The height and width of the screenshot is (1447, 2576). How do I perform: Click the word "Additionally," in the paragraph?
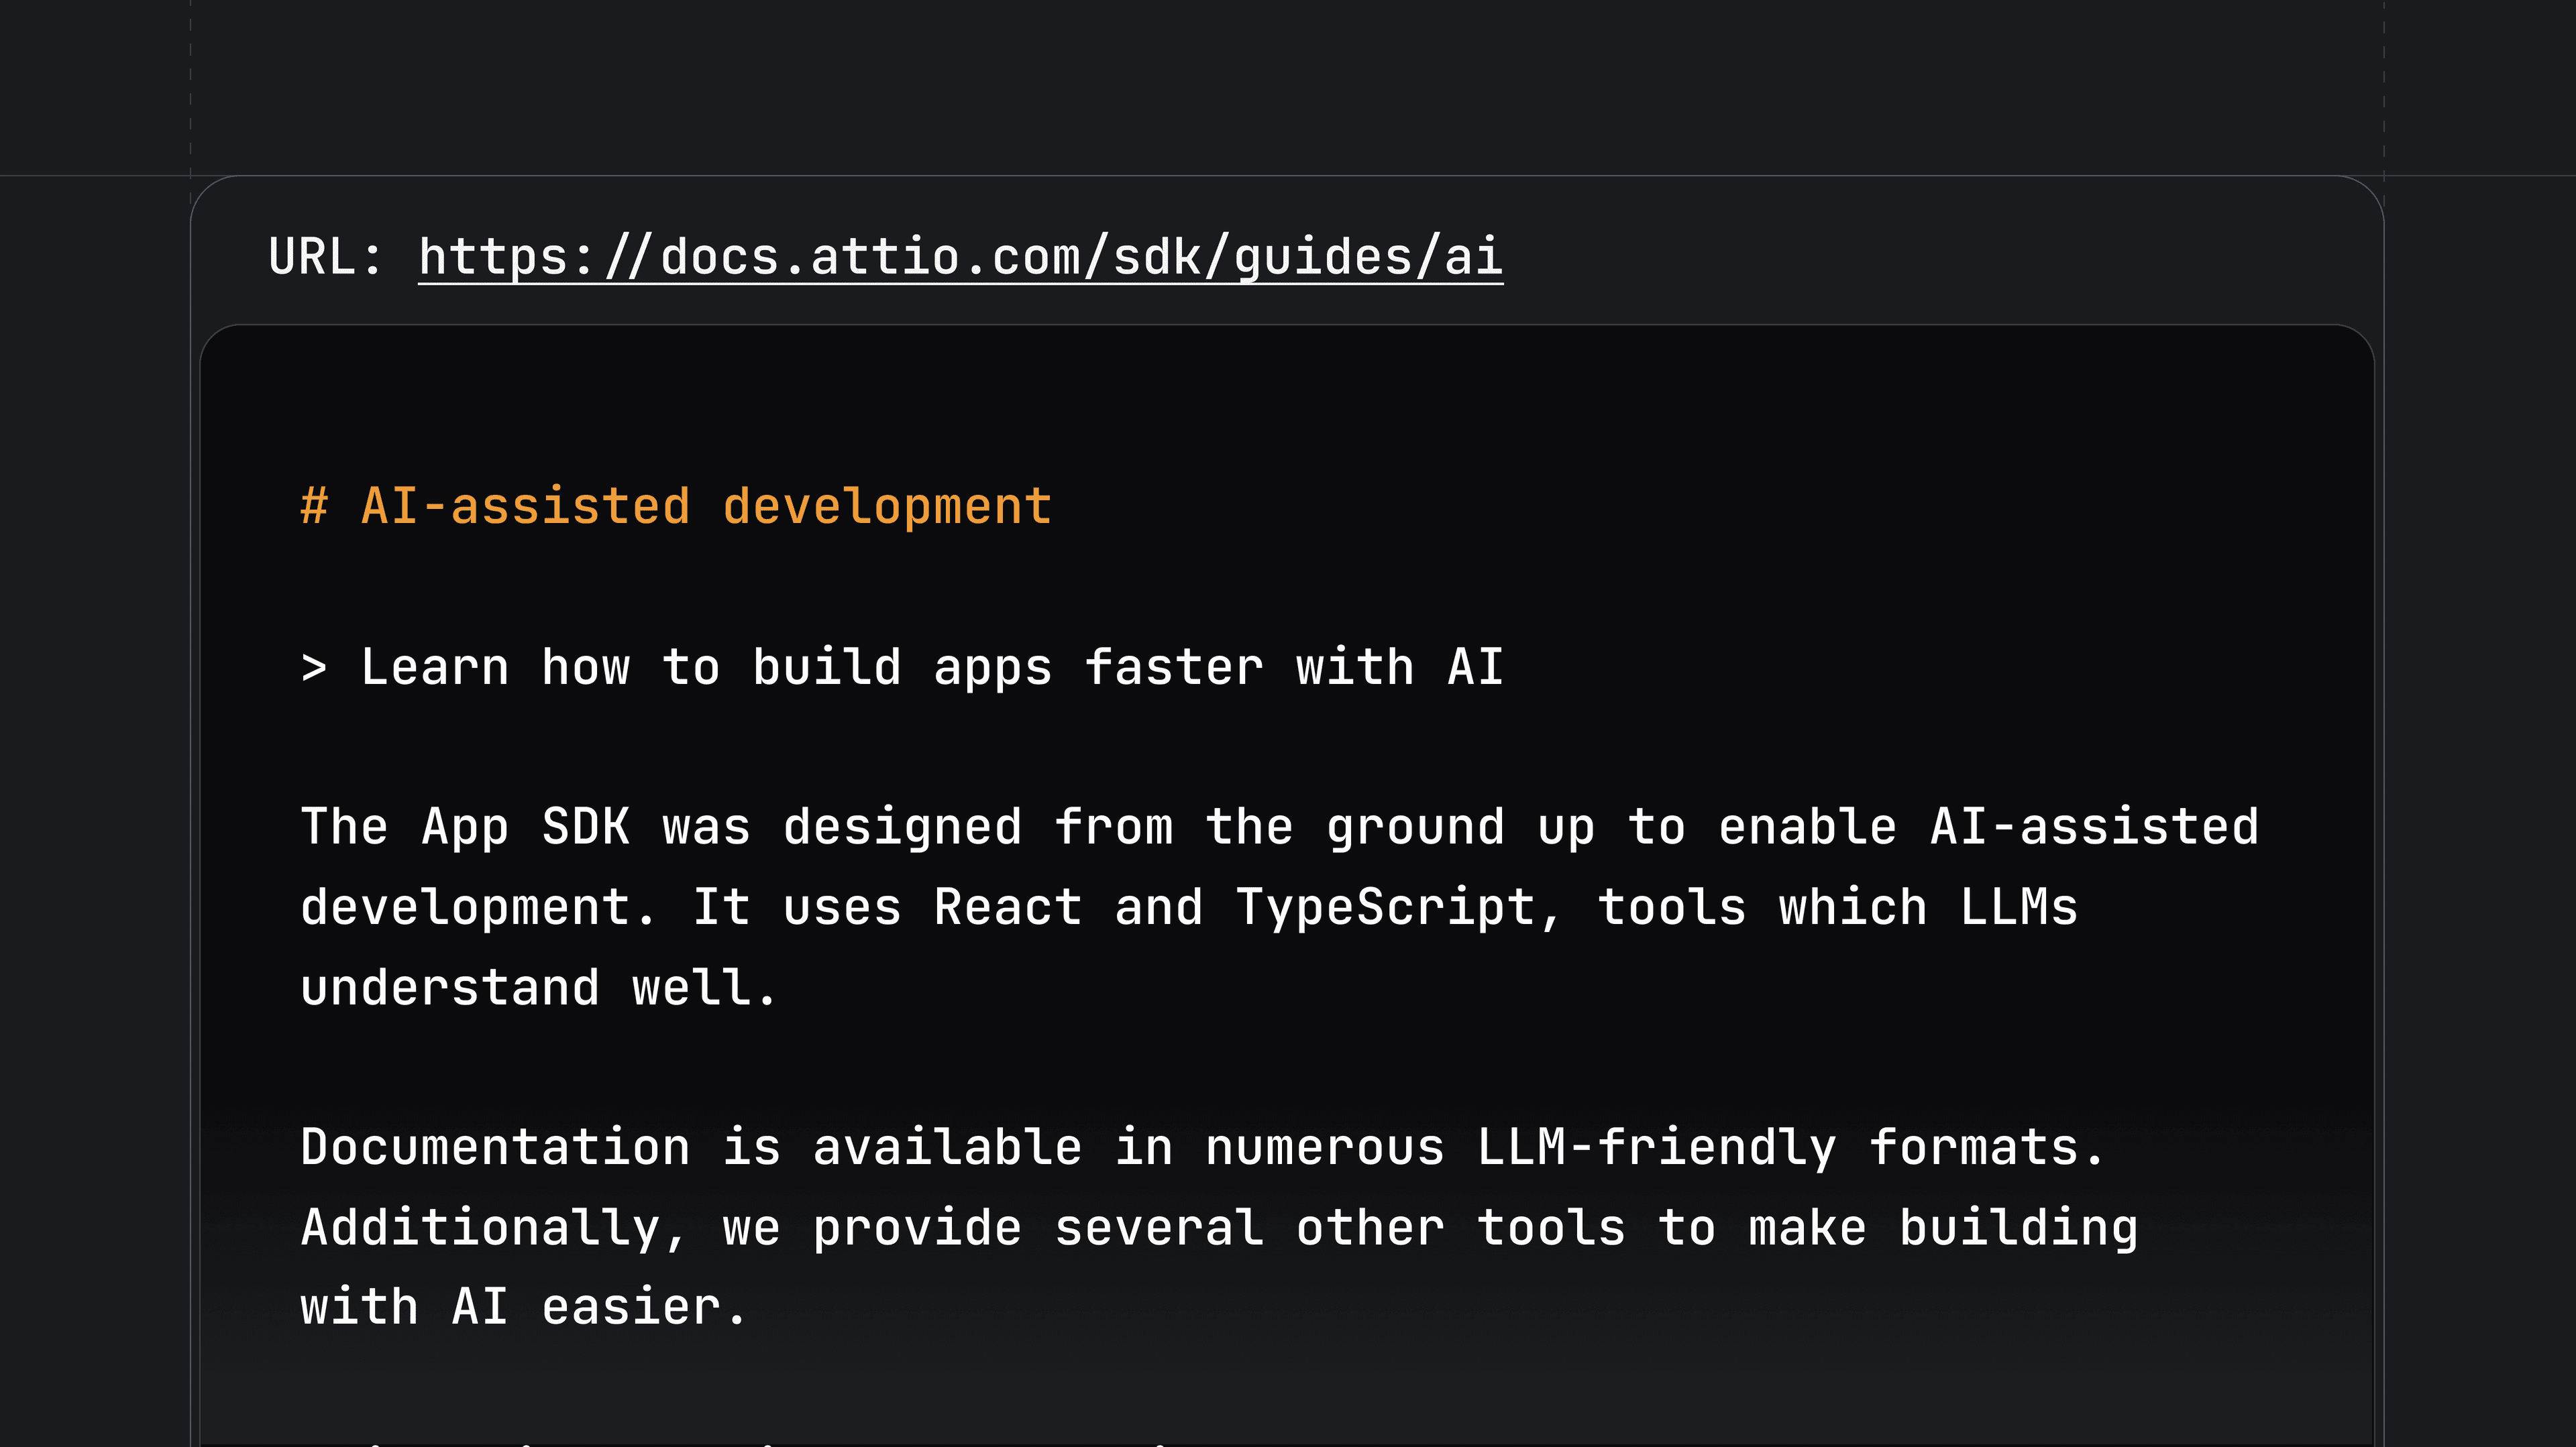[495, 1227]
